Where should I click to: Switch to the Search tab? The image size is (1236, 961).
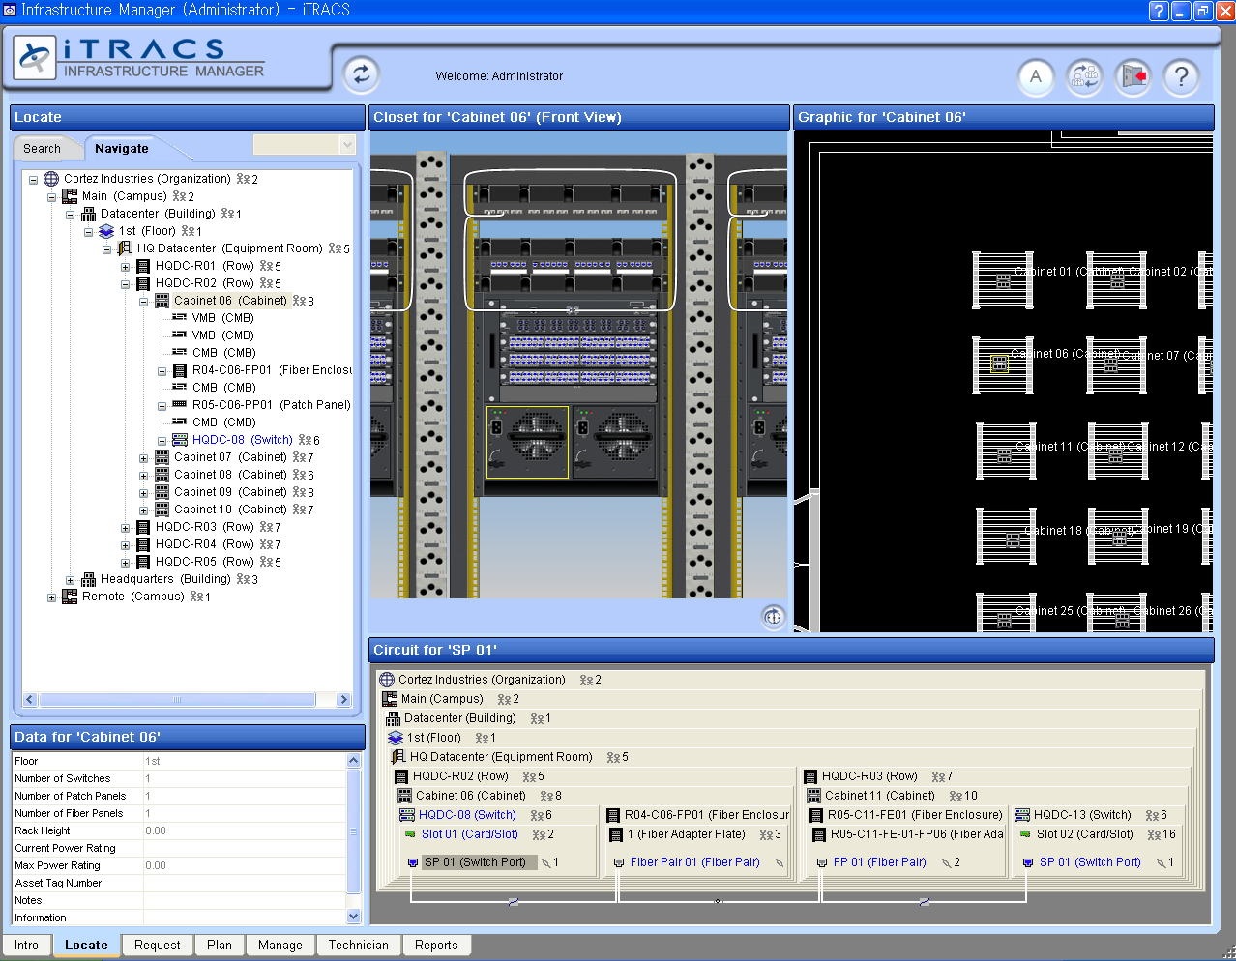[x=42, y=149]
